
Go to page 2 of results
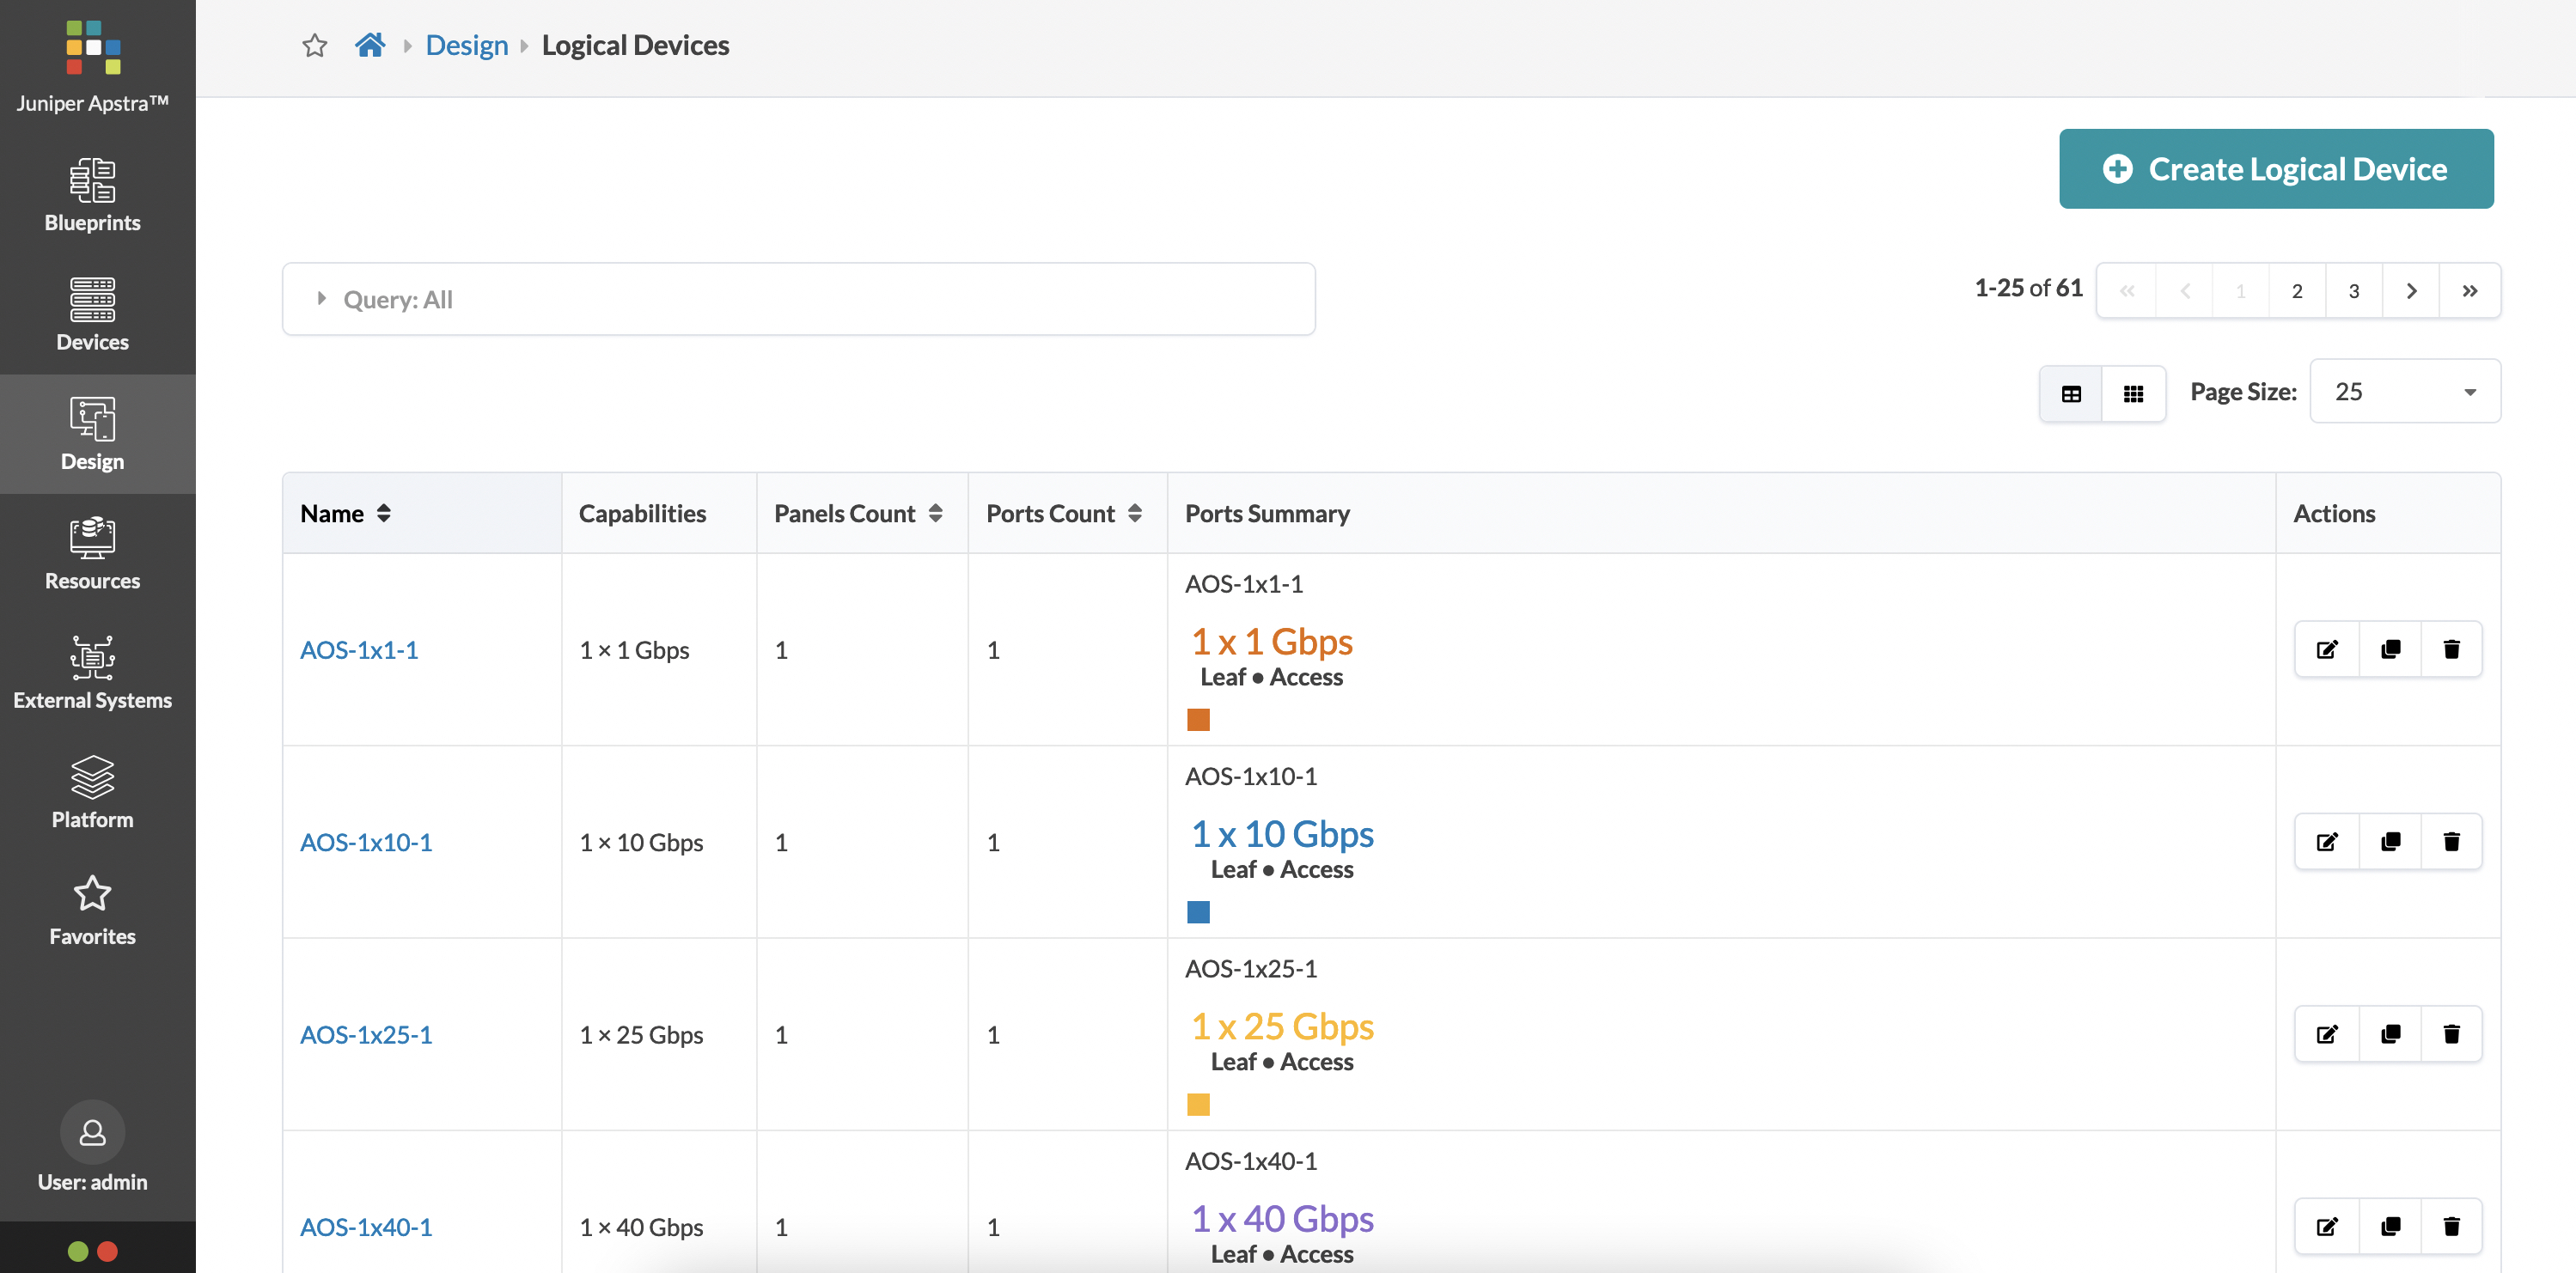2297,291
